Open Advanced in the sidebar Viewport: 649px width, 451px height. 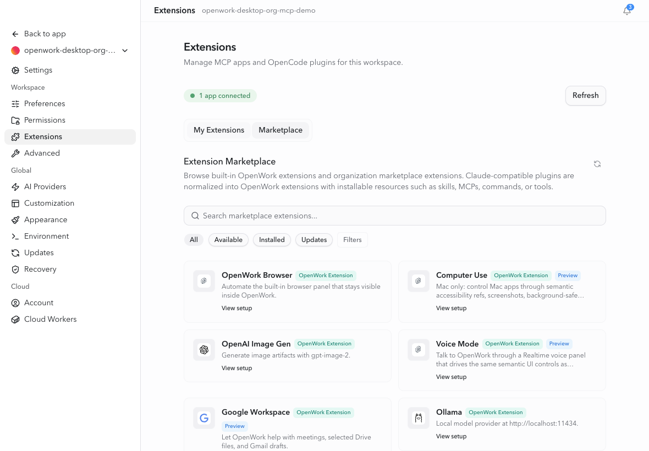70,153
